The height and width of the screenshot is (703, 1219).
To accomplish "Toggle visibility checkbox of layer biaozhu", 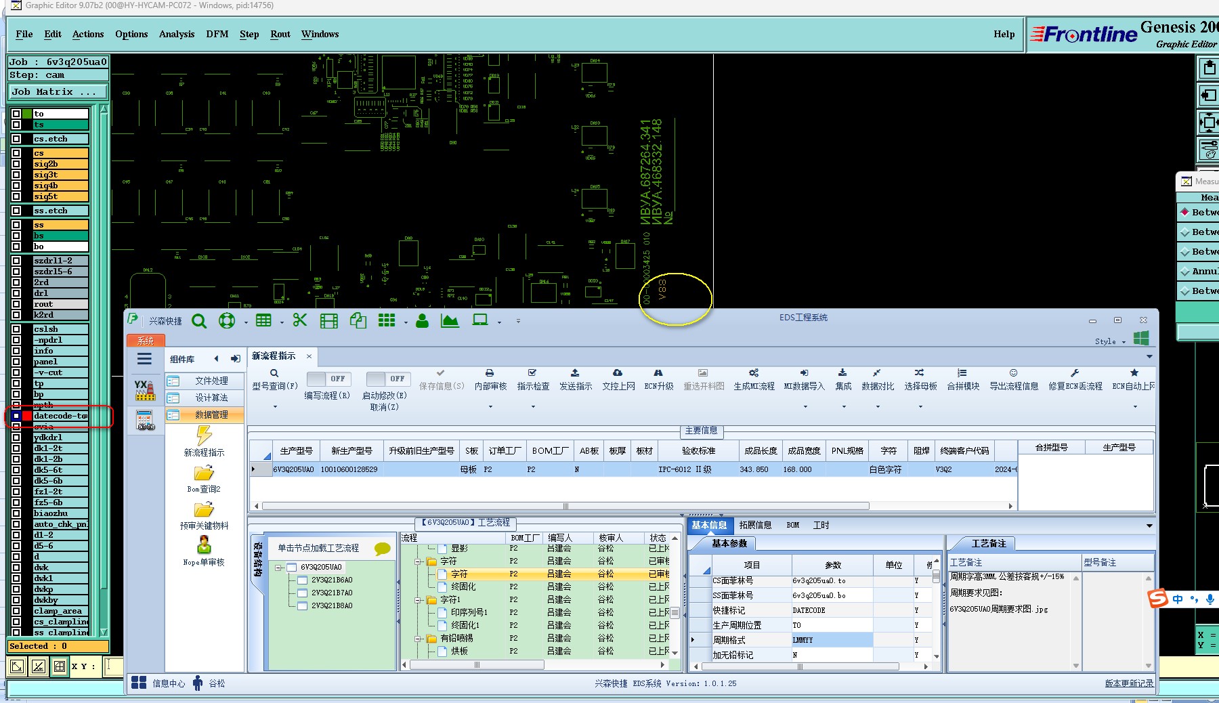I will tap(16, 513).
